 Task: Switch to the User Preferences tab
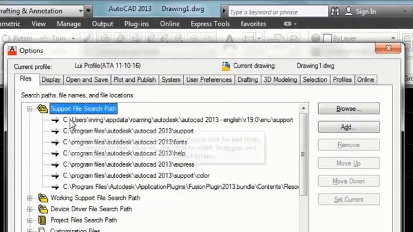(x=209, y=80)
